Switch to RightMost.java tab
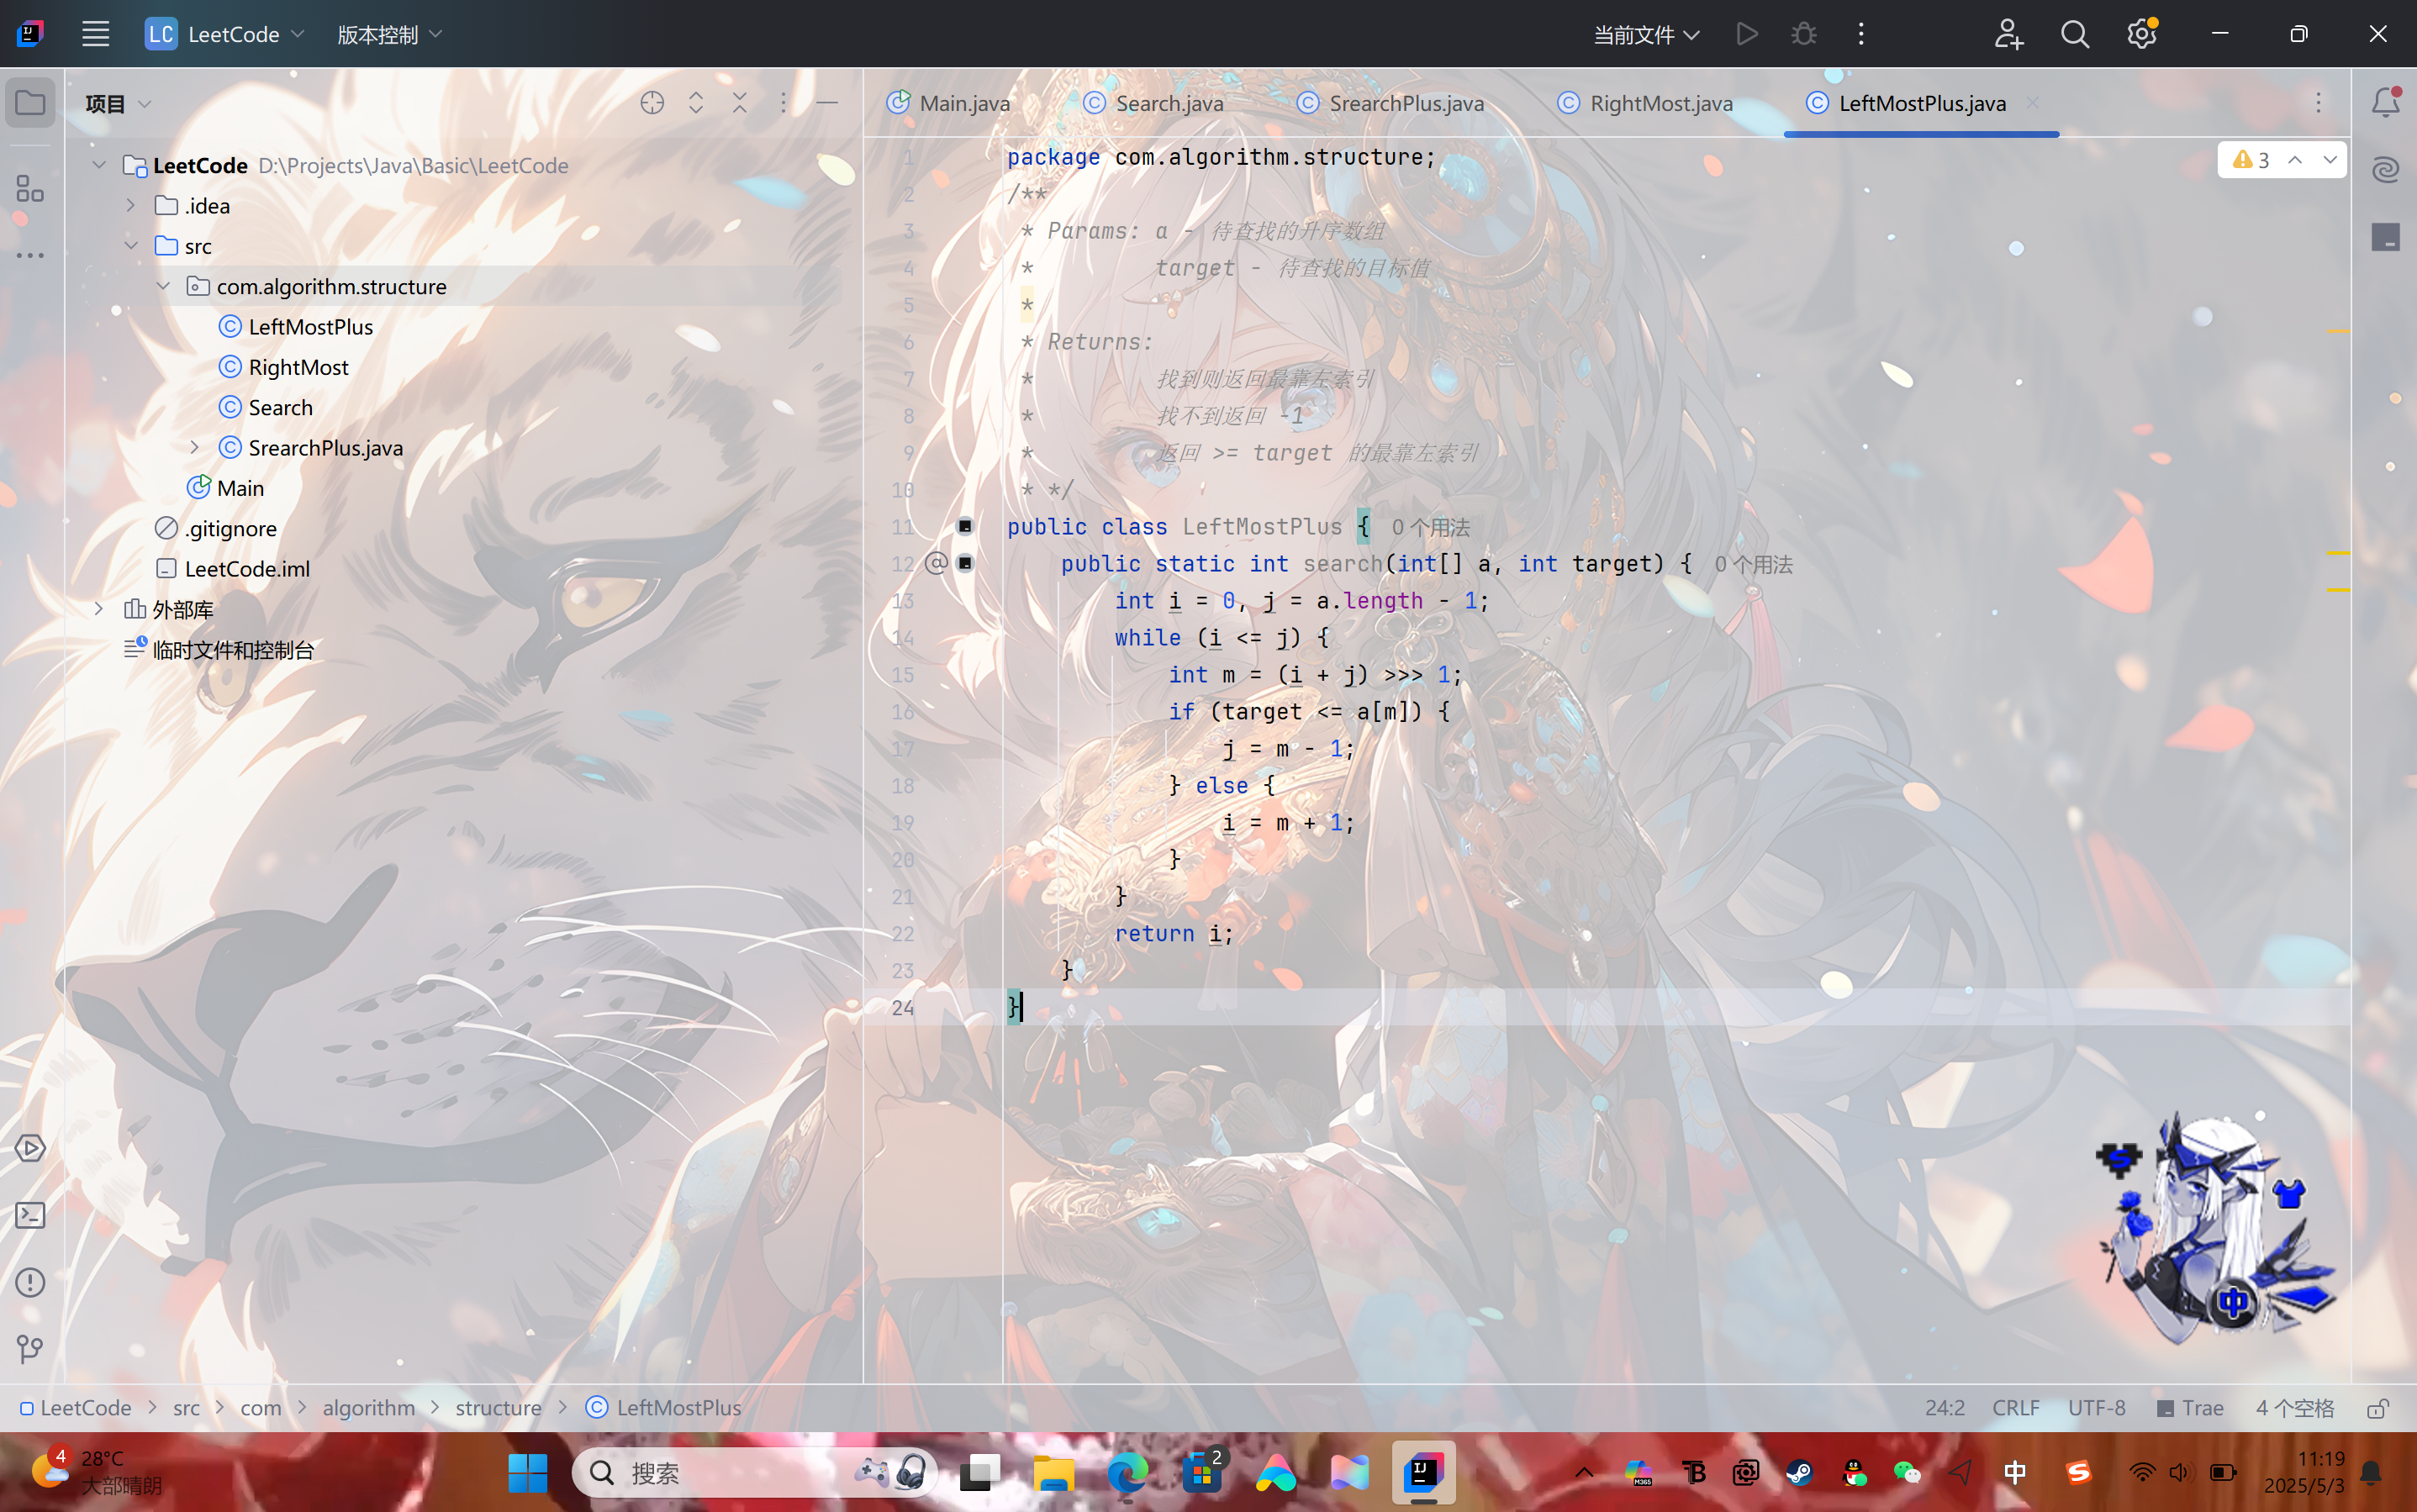Viewport: 2417px width, 1512px height. (x=1645, y=103)
